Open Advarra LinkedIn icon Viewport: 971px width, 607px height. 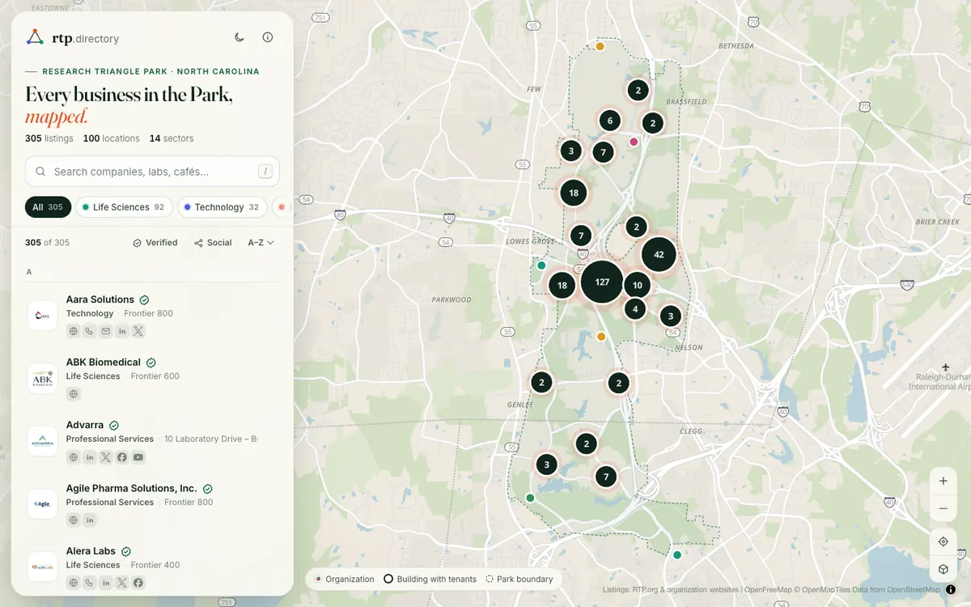pyautogui.click(x=90, y=457)
